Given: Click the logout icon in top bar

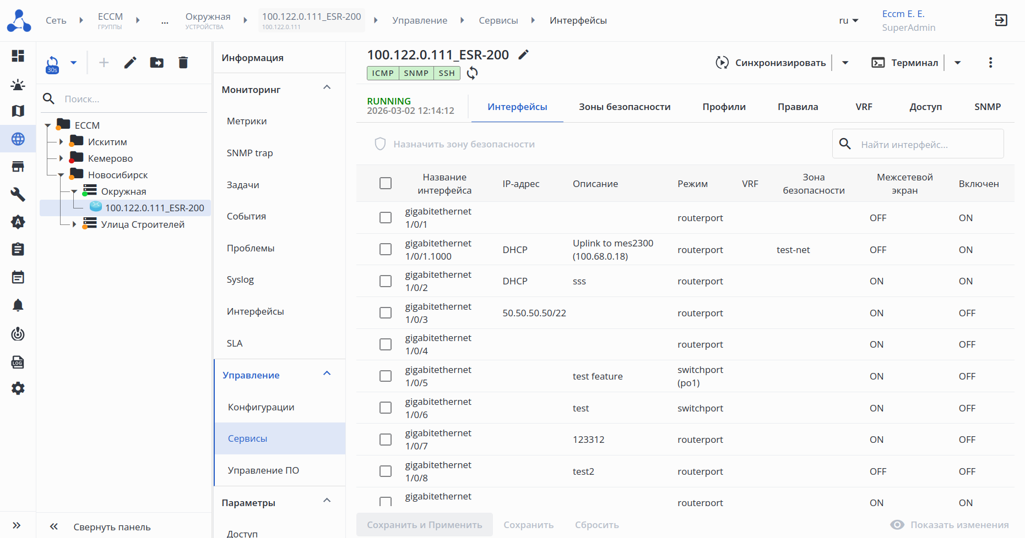Looking at the screenshot, I should pos(1001,20).
